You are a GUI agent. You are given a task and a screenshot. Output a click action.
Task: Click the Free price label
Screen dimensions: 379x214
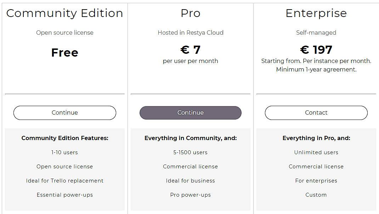pos(64,52)
